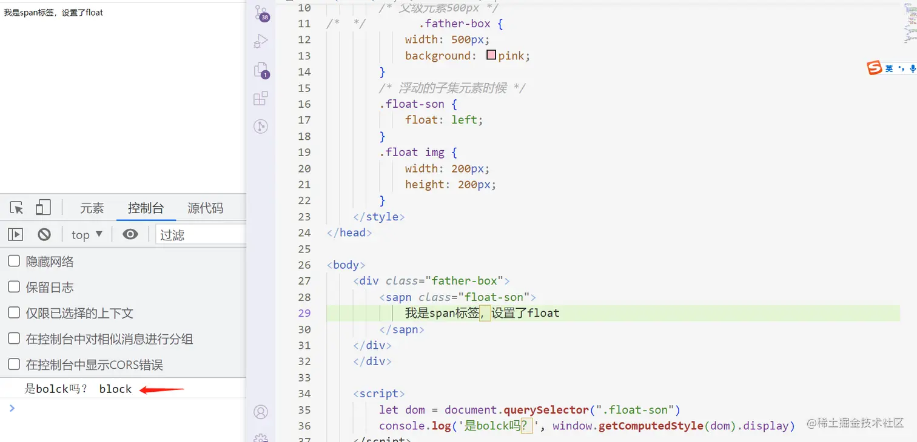Click '.float-son {' selector text
Screen dimensions: 917x442
click(x=418, y=104)
